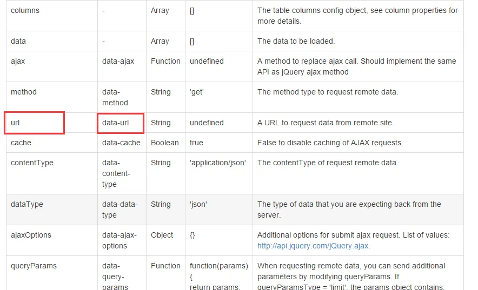Click the 'Object' type cell

(x=162, y=235)
